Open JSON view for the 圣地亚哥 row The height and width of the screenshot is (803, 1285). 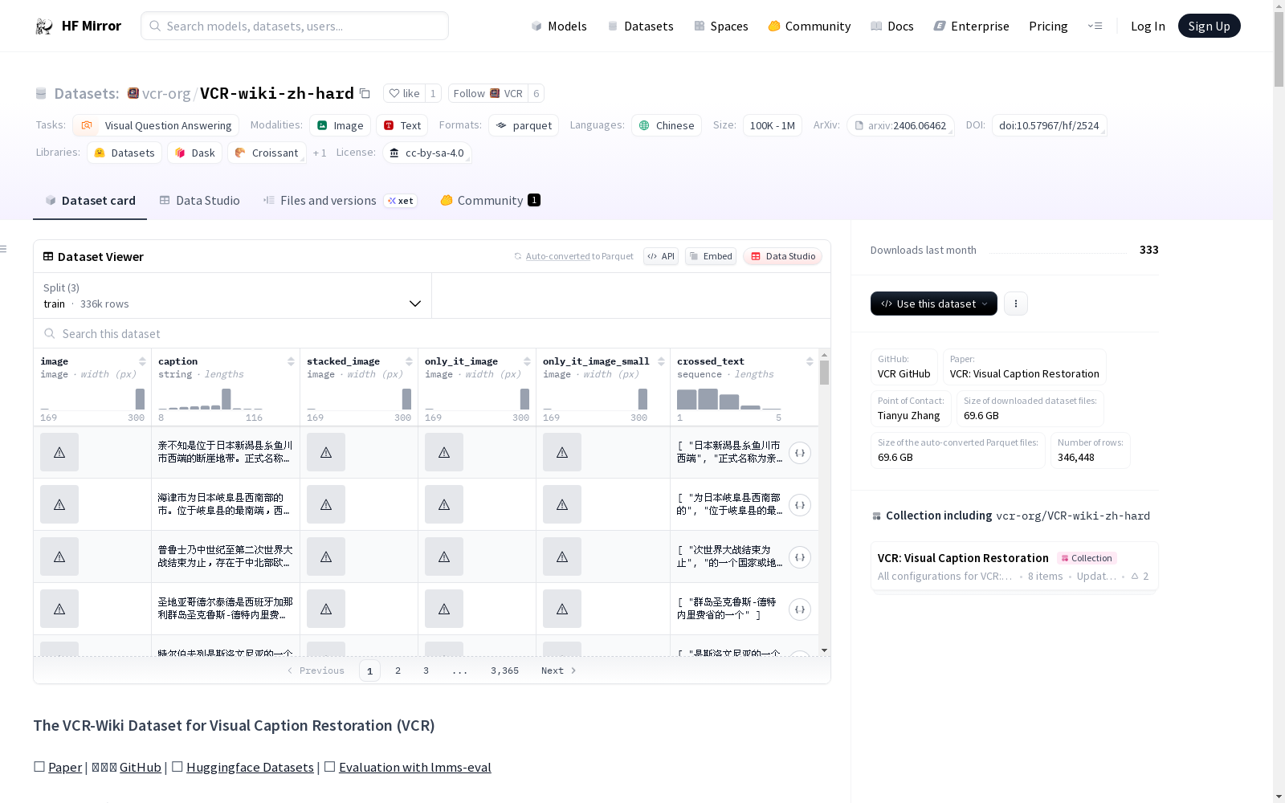[x=800, y=609]
